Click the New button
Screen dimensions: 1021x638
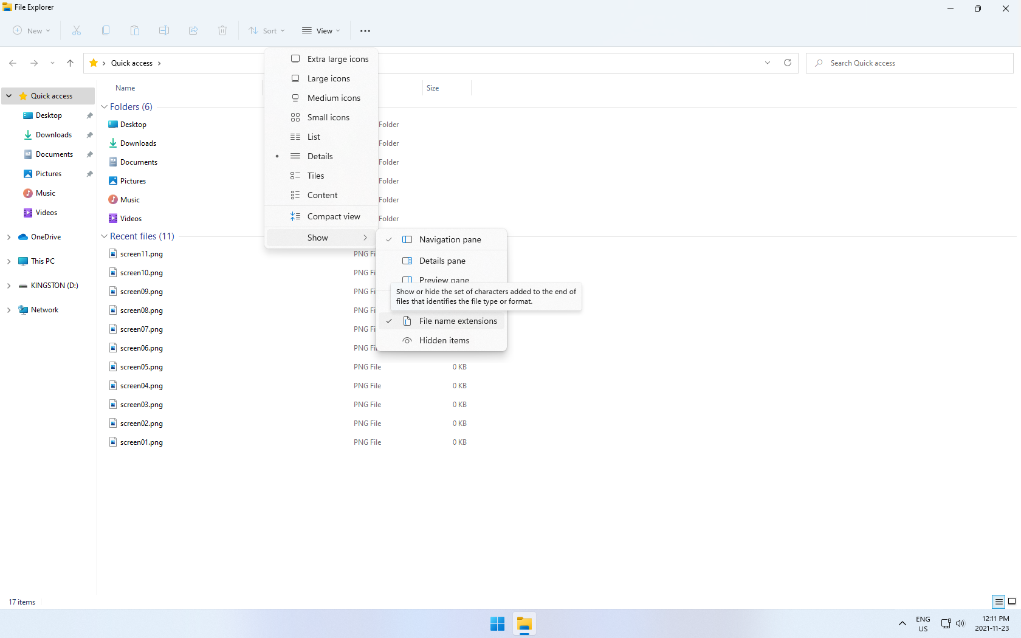(32, 31)
